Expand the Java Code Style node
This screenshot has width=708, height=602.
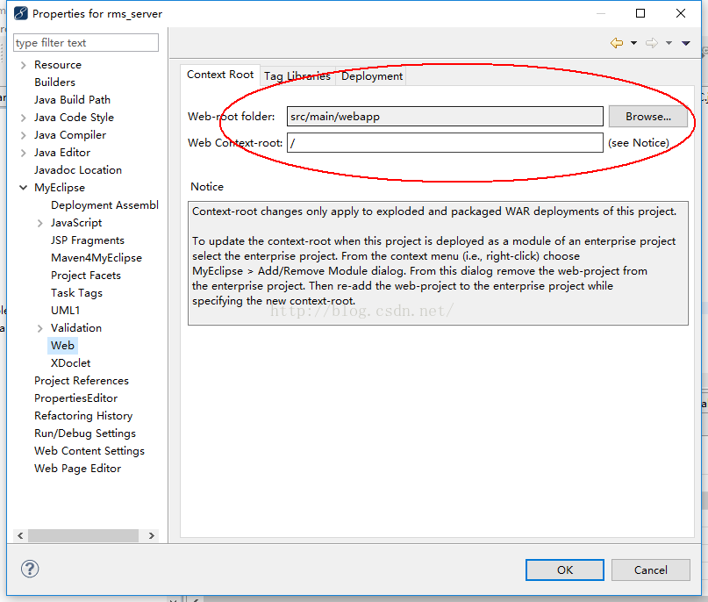pos(24,118)
